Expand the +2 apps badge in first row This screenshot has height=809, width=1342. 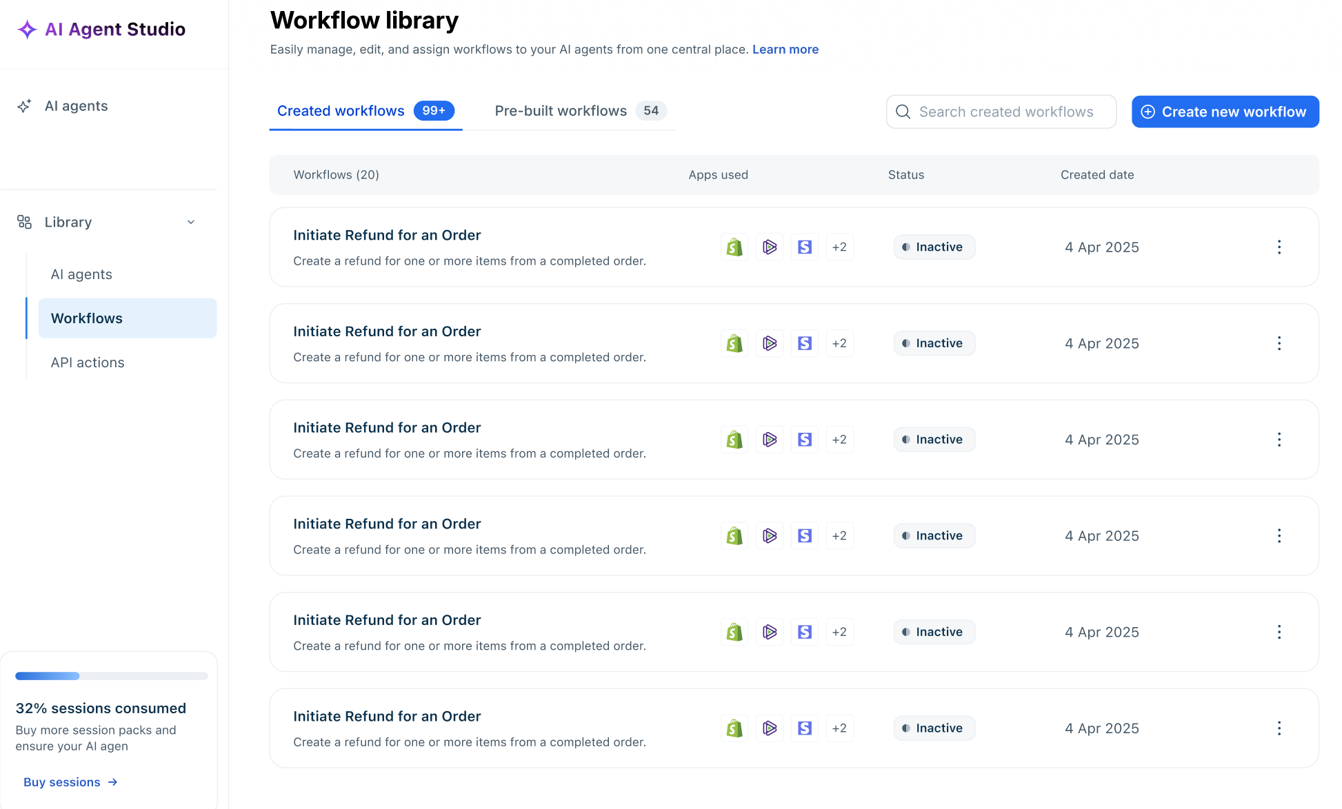pos(839,247)
